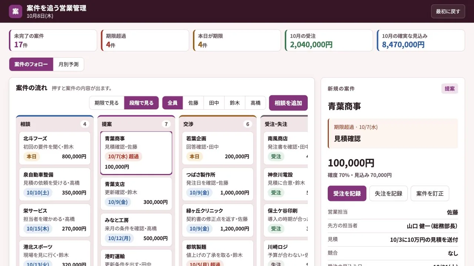Filter the board by 鈴木 button
The height and width of the screenshot is (266, 474).
point(235,103)
